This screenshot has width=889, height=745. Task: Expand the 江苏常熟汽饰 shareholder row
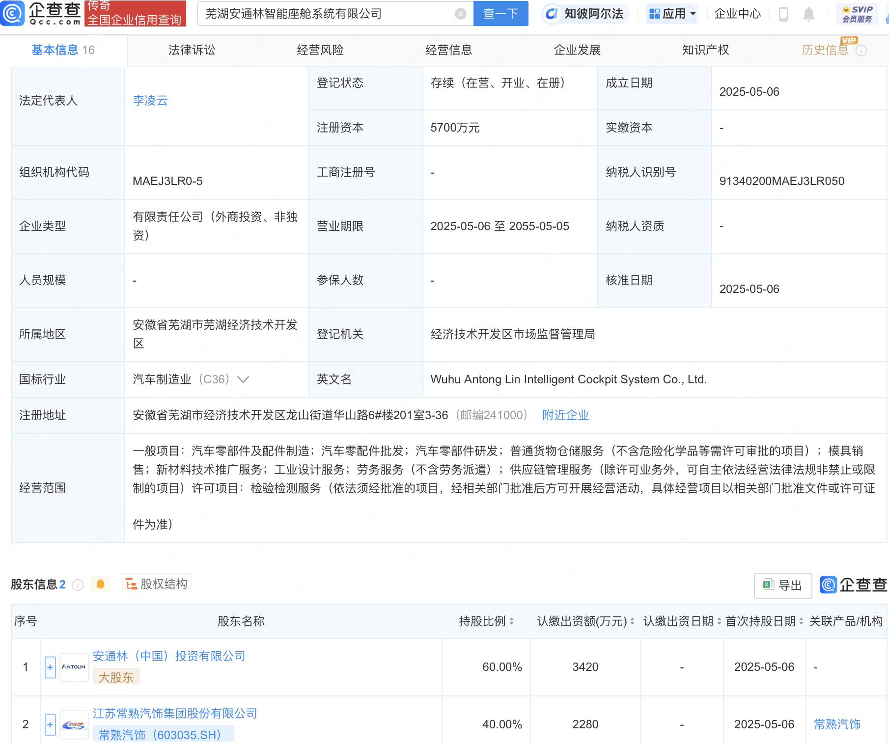pos(50,724)
